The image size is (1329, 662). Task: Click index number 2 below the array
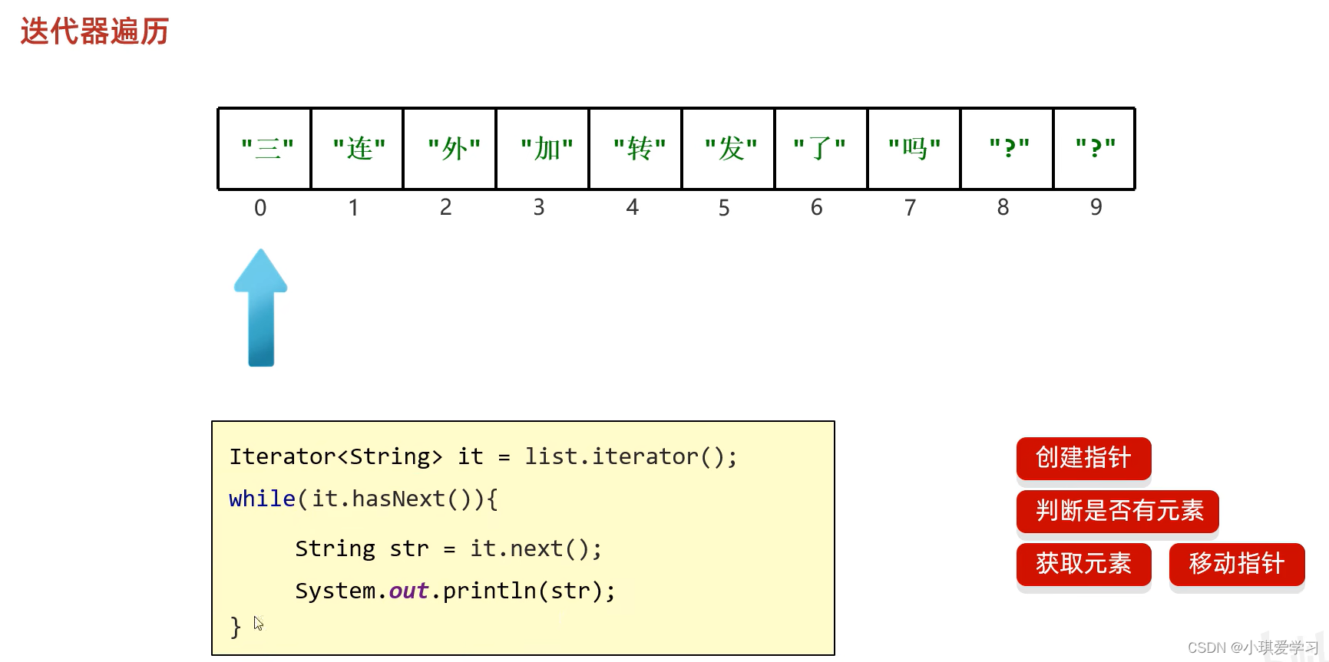click(445, 207)
